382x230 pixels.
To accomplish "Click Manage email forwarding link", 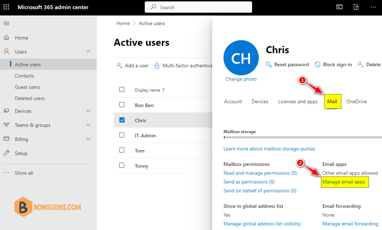I will tap(350, 224).
